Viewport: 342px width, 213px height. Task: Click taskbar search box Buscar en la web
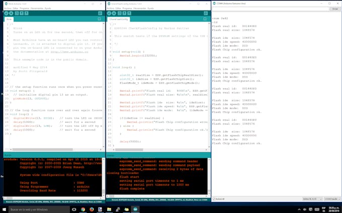(39, 209)
